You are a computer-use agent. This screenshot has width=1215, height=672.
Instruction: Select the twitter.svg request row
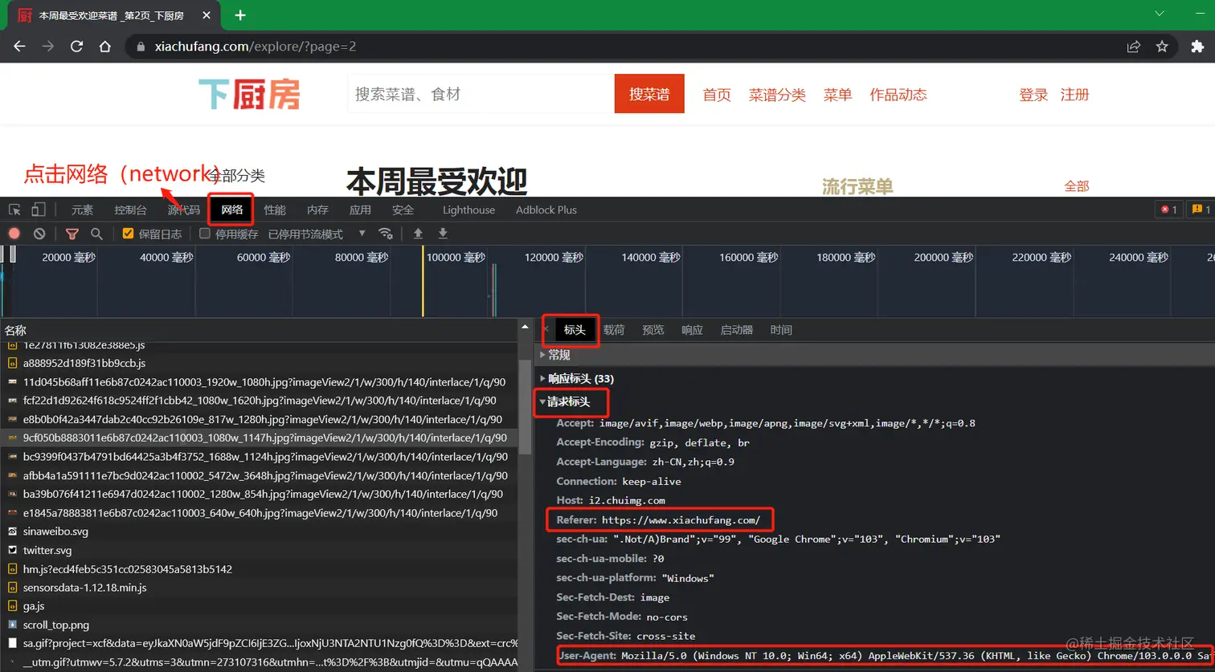(x=260, y=550)
